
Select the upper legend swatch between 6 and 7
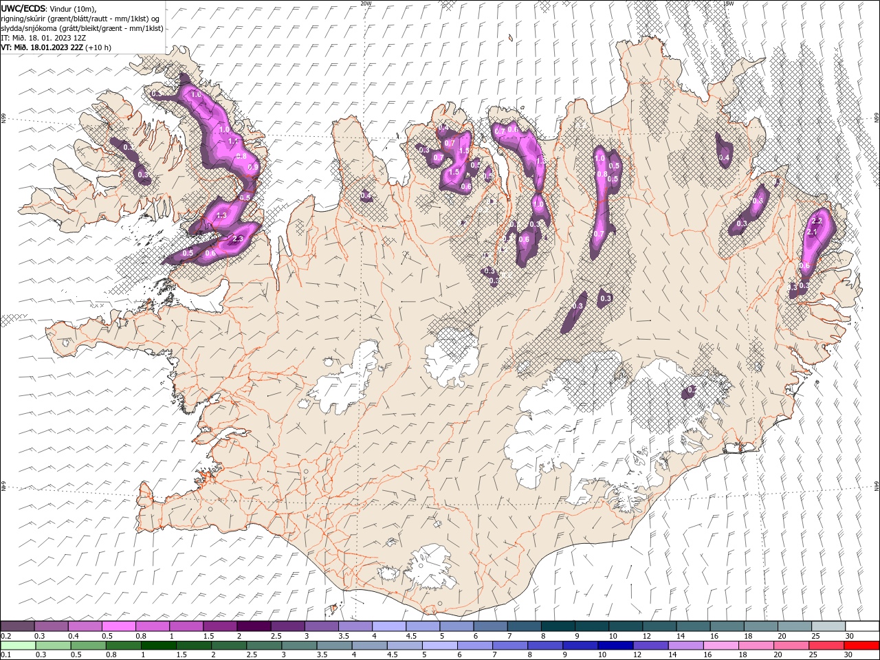490,626
